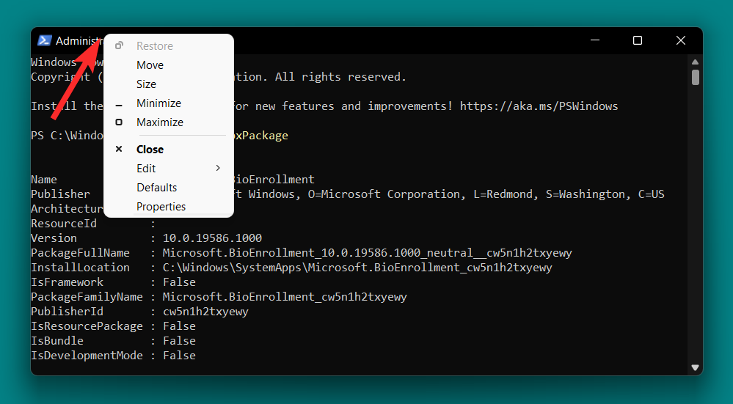Click the maximize button in the window title bar
Image resolution: width=733 pixels, height=404 pixels.
[x=638, y=40]
